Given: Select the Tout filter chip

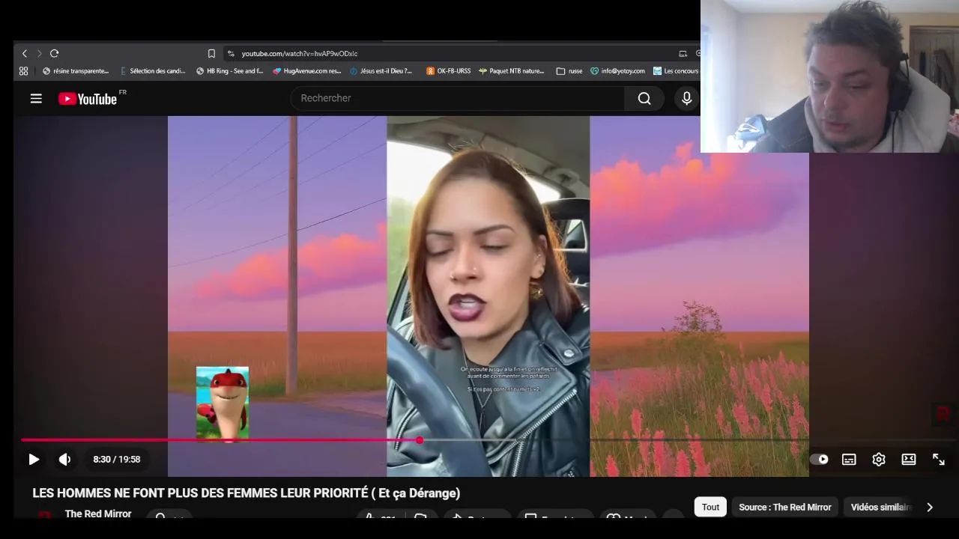Looking at the screenshot, I should pos(710,507).
